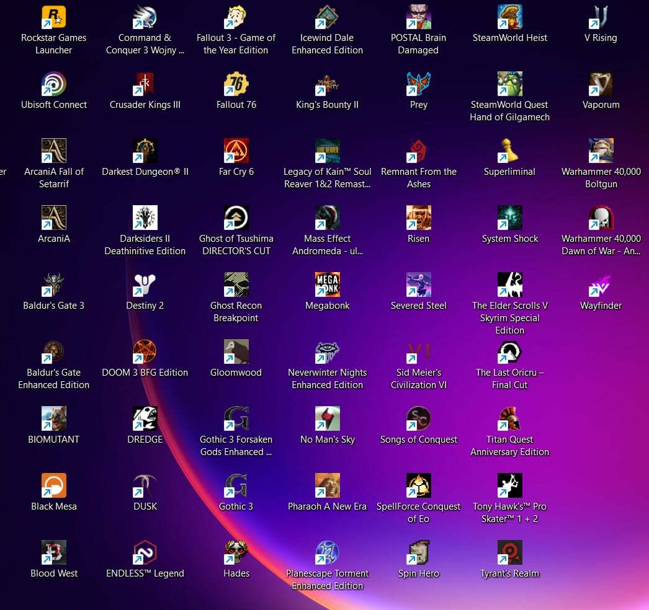The height and width of the screenshot is (610, 649).
Task: Click the Ubisoft Connect desktop icon
Action: 54,84
